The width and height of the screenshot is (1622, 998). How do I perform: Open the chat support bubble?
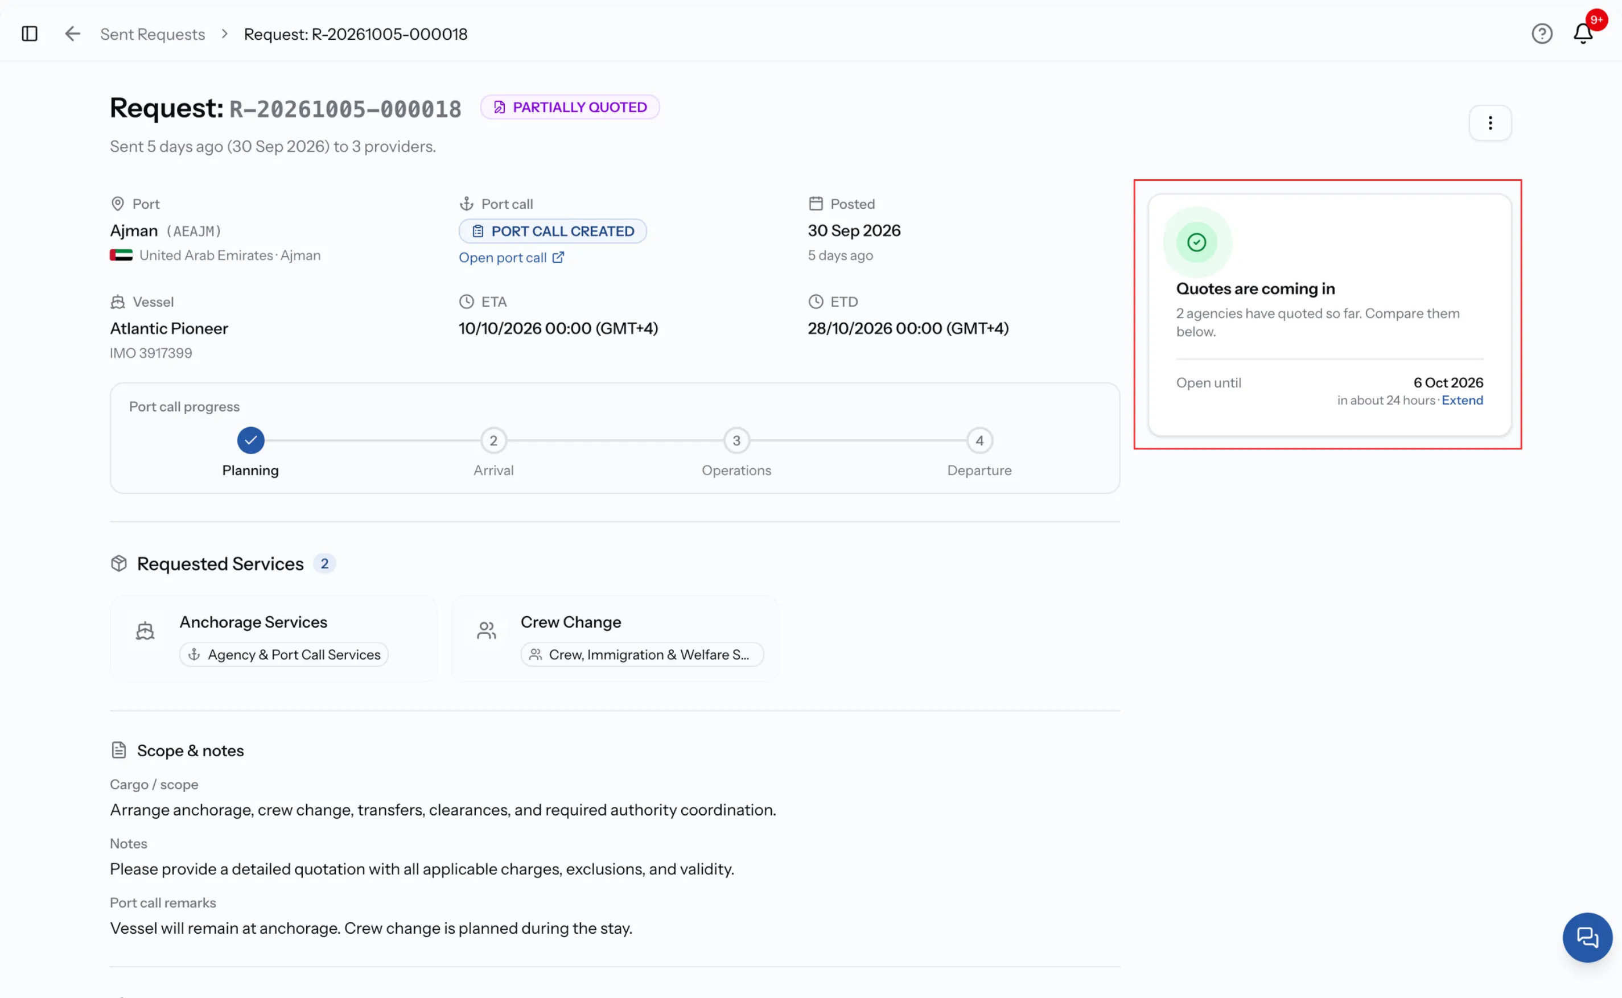1587,937
